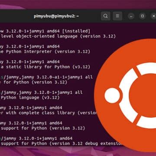
Task: Click line /jammy,jammy 3.12.0-1+jammy1 all
Action: 41,92
